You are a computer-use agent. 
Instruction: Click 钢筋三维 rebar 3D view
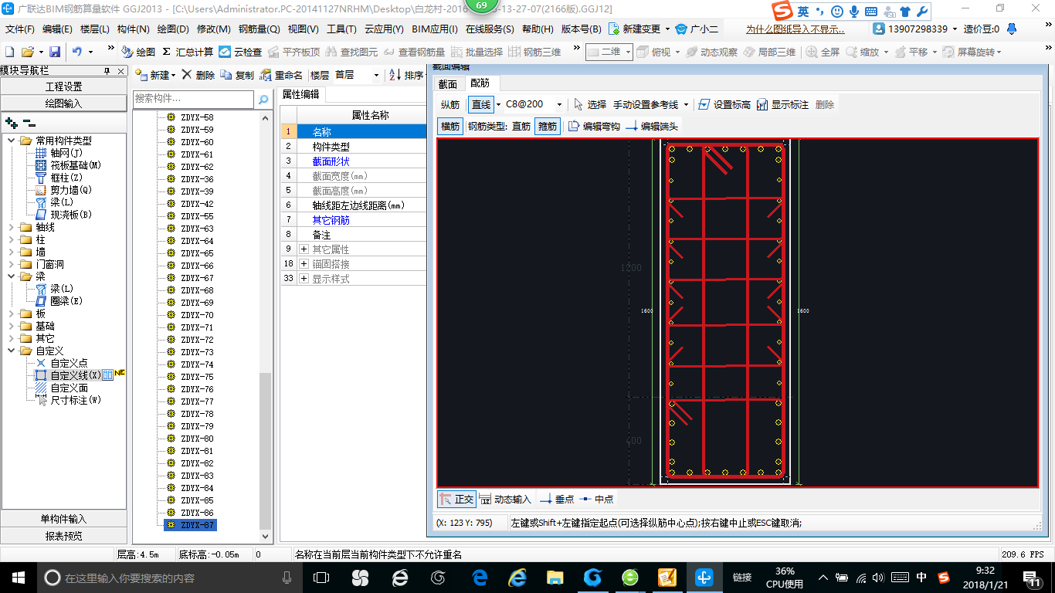click(x=534, y=52)
